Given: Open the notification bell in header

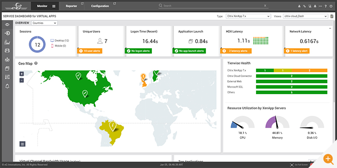Looking at the screenshot, I should (x=315, y=6).
